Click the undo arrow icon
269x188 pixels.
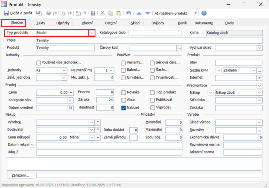(129, 13)
